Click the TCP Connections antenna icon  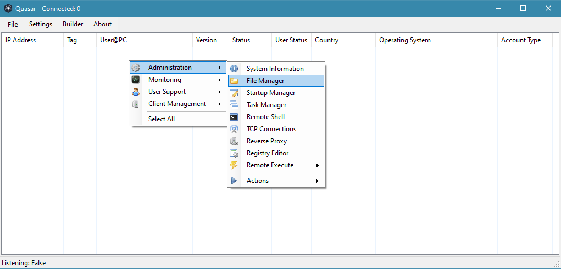click(234, 129)
